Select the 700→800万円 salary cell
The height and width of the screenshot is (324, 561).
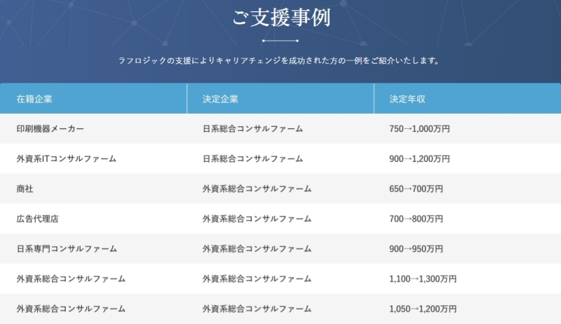(x=415, y=219)
